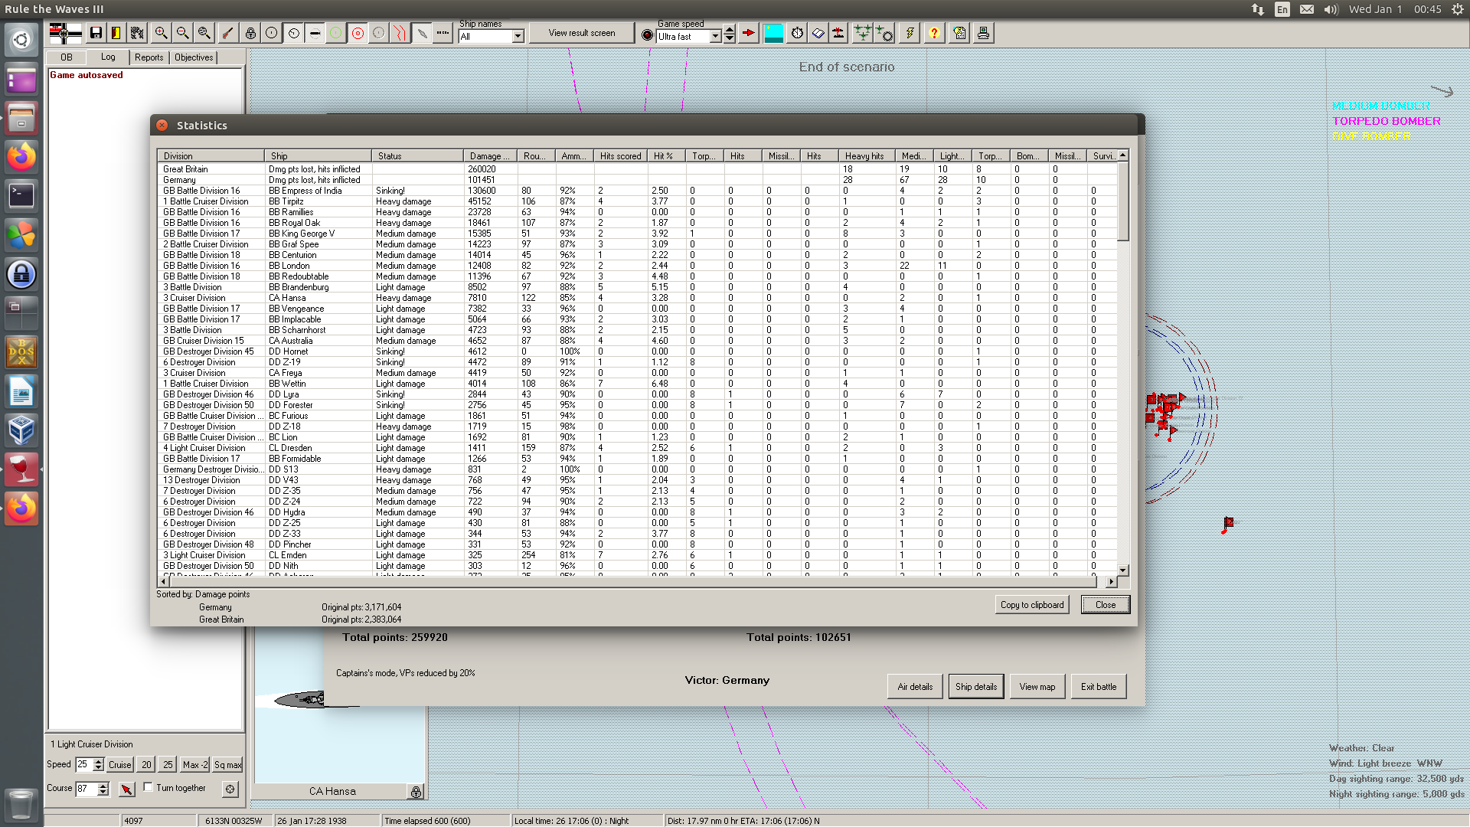This screenshot has height=827, width=1470.
Task: Open the Ship names dropdown
Action: pyautogui.click(x=518, y=37)
